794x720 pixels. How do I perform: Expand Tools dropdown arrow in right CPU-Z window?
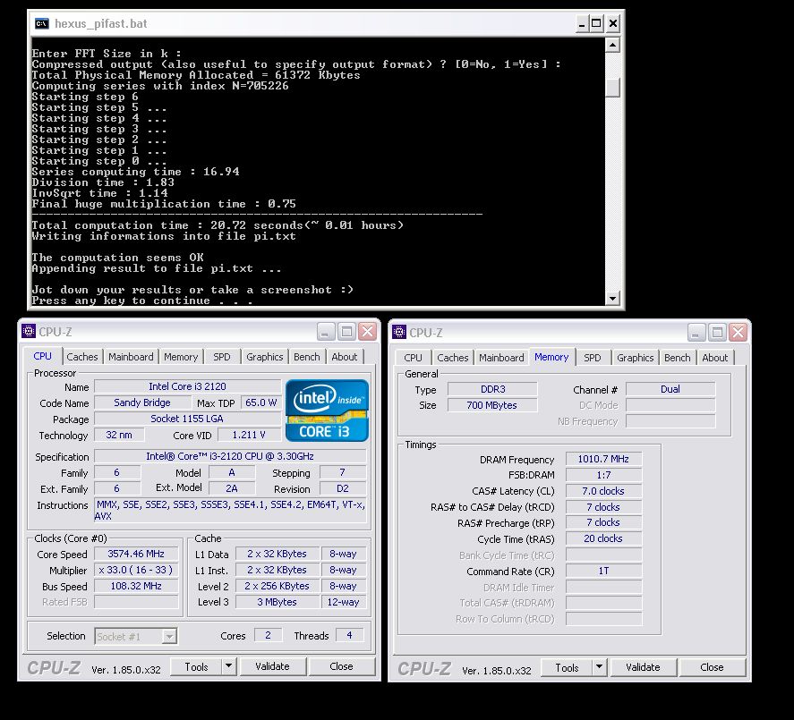click(x=600, y=668)
